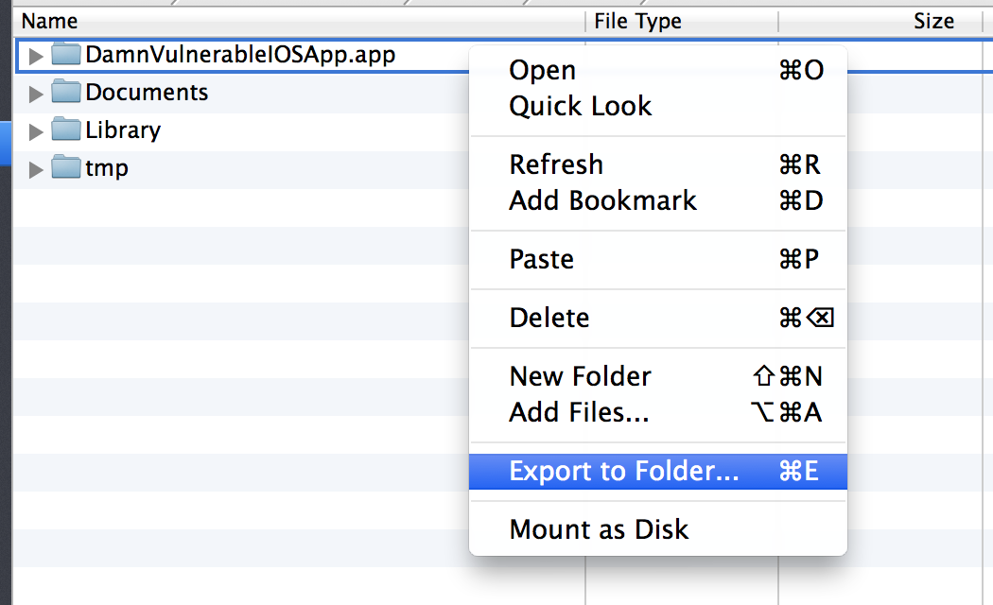Image resolution: width=993 pixels, height=605 pixels.
Task: Expand the DamnVulnerableIOSApp.app folder
Action: (36, 57)
